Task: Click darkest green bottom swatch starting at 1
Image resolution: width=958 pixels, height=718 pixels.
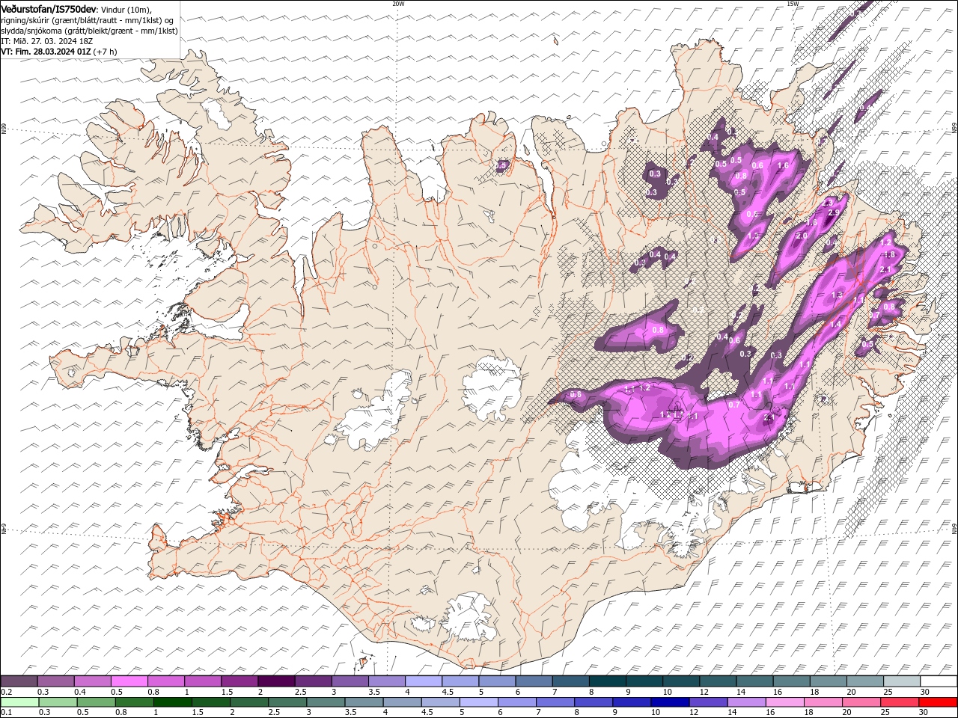Action: point(173,702)
